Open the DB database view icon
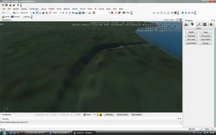The image size is (216, 135). point(189,13)
